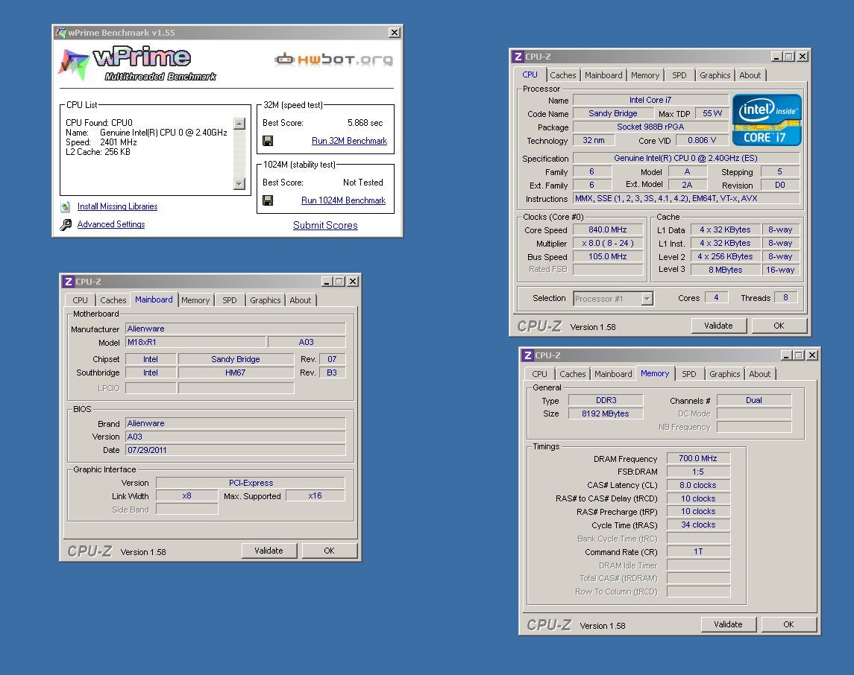
Task: Click the Install Missing Libraries icon
Action: pyautogui.click(x=66, y=206)
